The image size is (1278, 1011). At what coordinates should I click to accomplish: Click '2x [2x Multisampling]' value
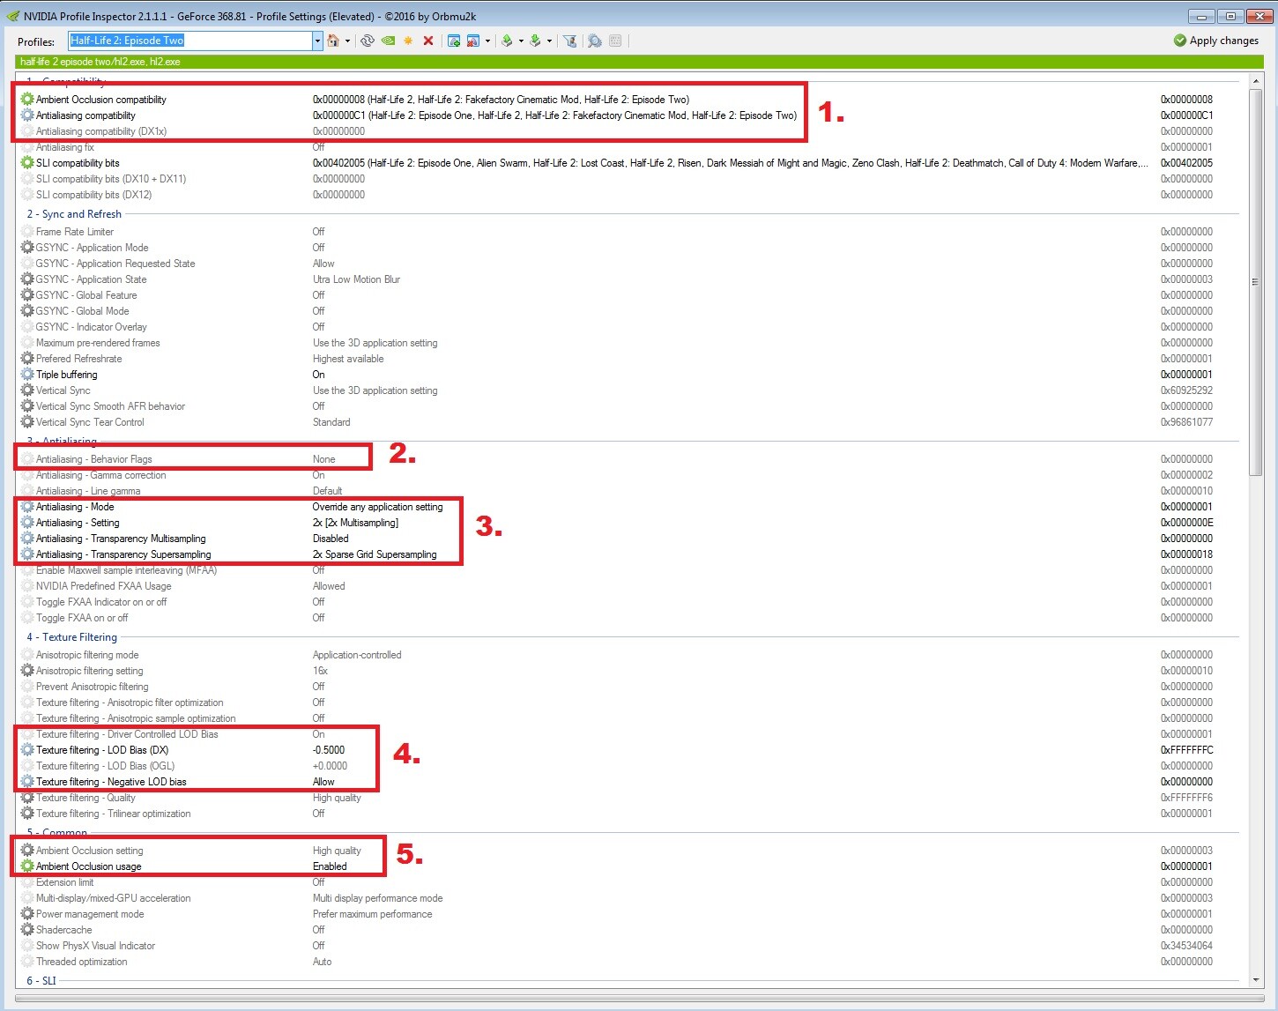tap(355, 523)
